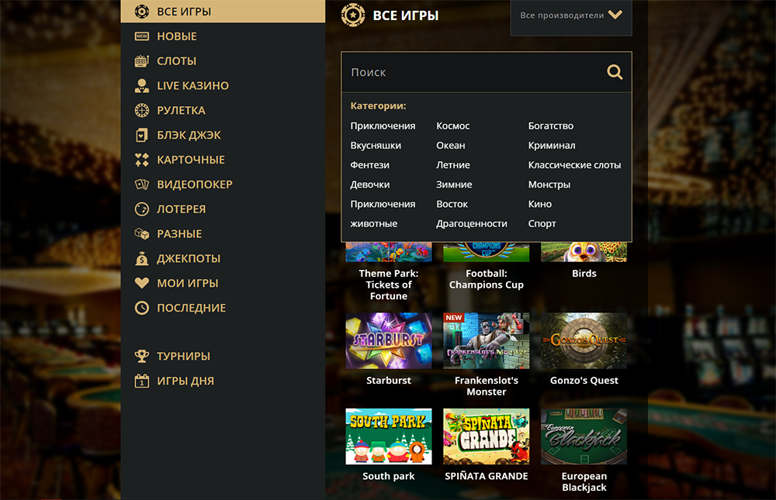Expand the Все производители dropdown
The height and width of the screenshot is (500, 776).
[570, 13]
